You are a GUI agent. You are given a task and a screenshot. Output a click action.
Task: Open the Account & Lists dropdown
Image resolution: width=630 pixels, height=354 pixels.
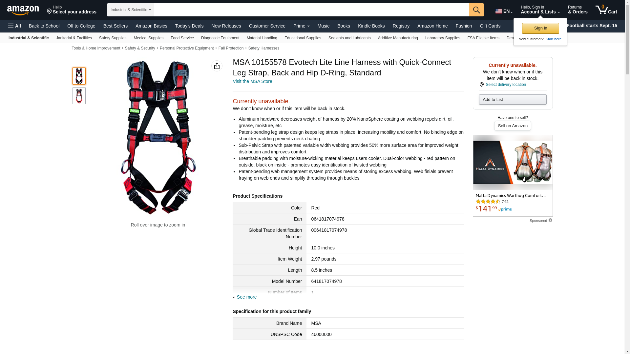[x=540, y=10]
